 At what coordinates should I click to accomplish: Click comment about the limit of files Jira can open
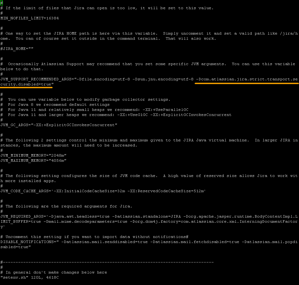tap(107, 8)
